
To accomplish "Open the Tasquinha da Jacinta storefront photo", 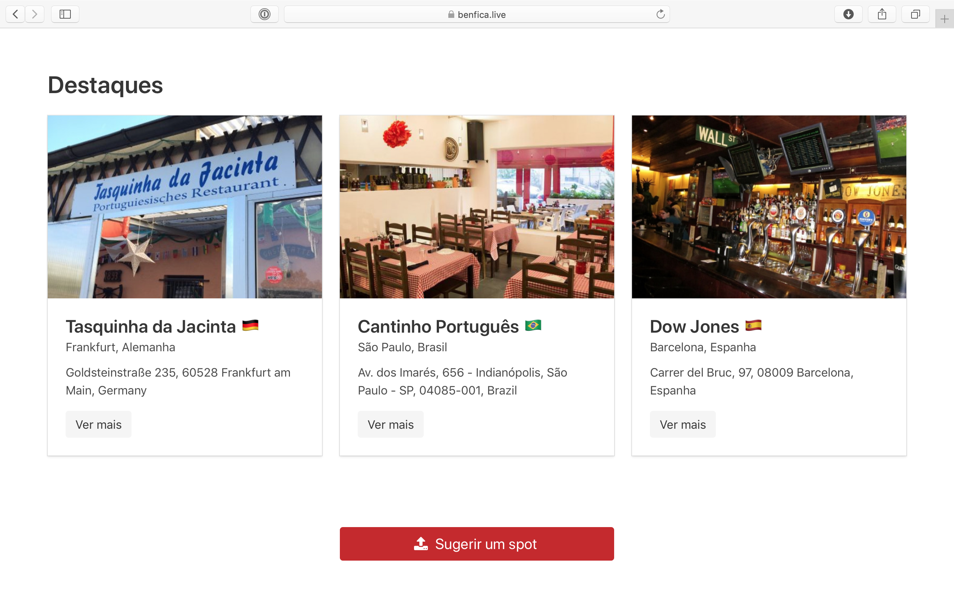I will click(185, 207).
